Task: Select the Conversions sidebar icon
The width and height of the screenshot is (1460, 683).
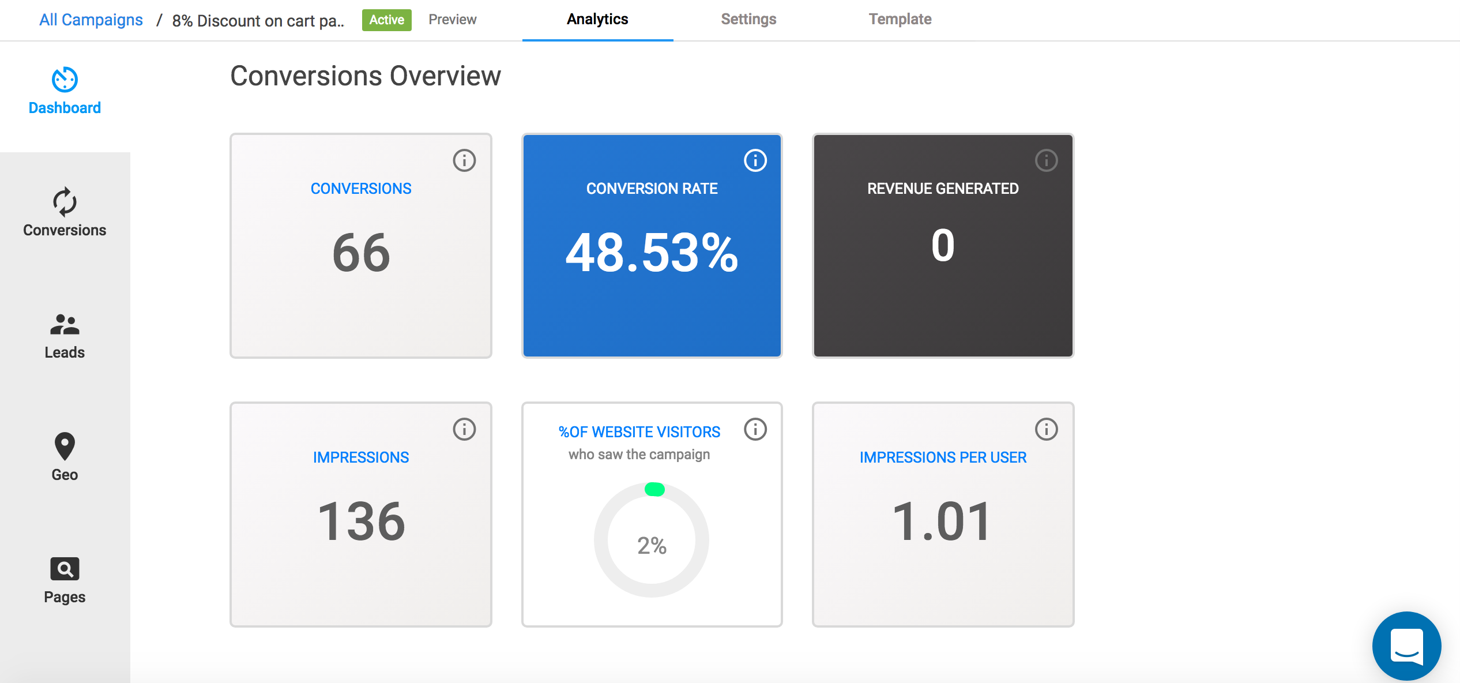Action: 65,202
